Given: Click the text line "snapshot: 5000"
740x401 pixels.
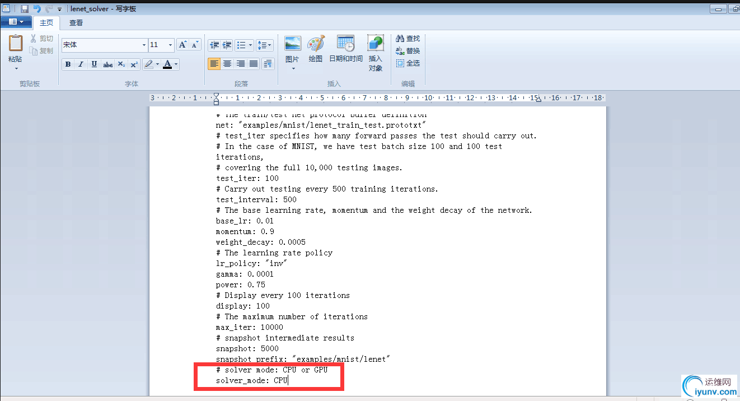Looking at the screenshot, I should coord(247,348).
